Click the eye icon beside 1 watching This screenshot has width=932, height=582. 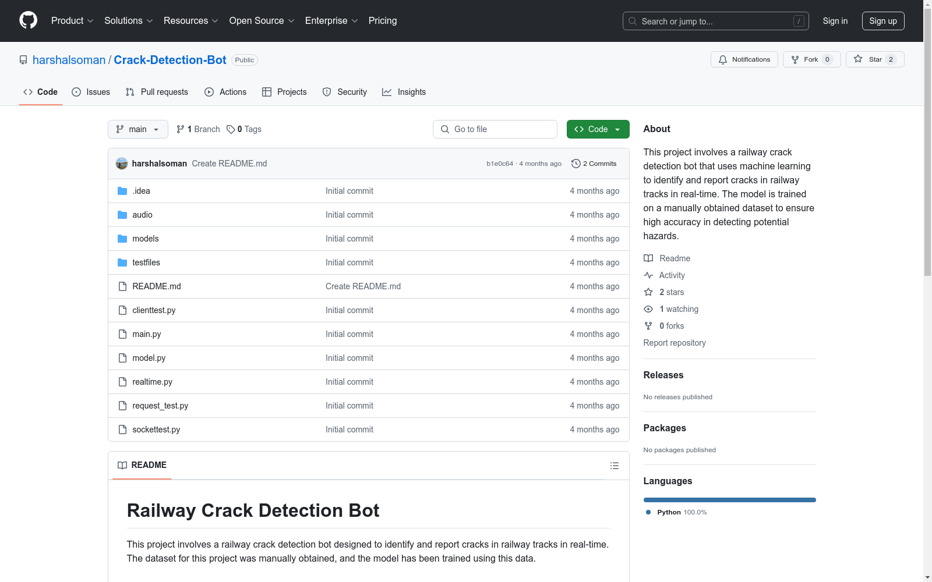(648, 309)
